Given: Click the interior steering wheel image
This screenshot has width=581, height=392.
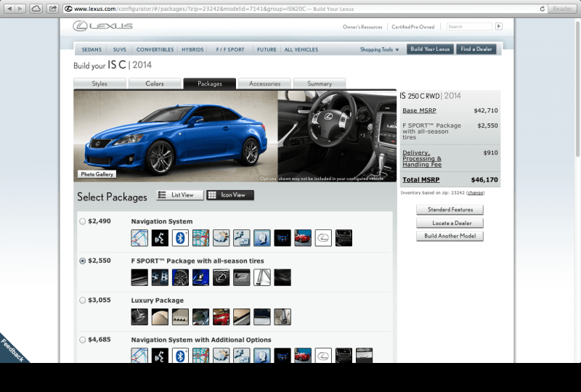Looking at the screenshot, I should (337, 136).
